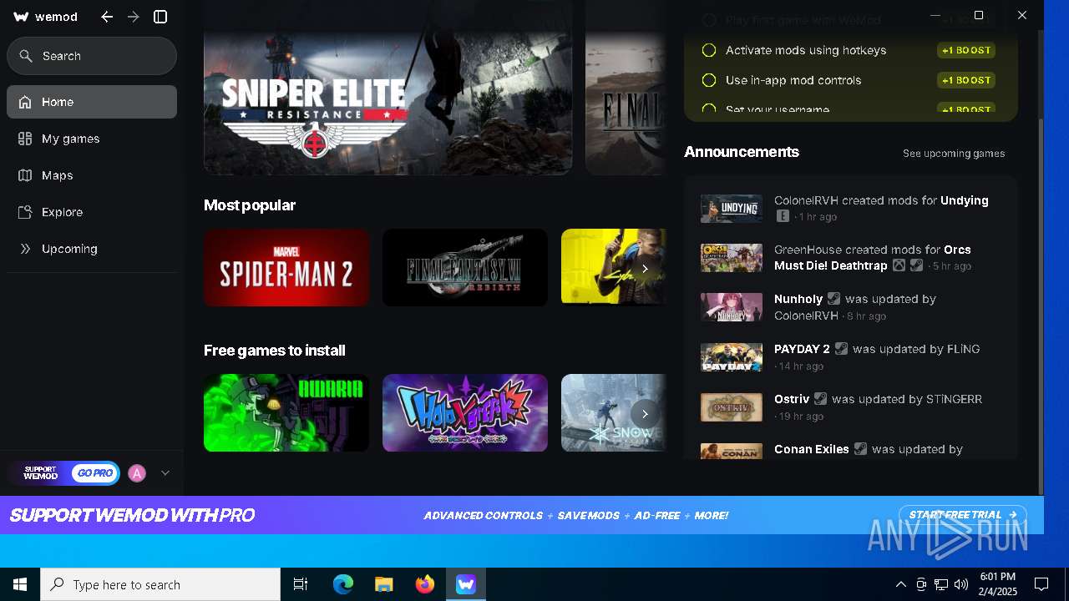Open Final Fantasy VII Rebirth card
1069x601 pixels.
(x=465, y=268)
